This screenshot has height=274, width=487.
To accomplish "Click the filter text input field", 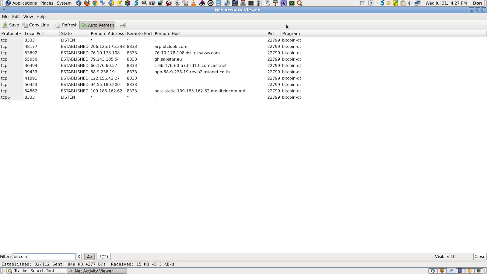I will 44,257.
